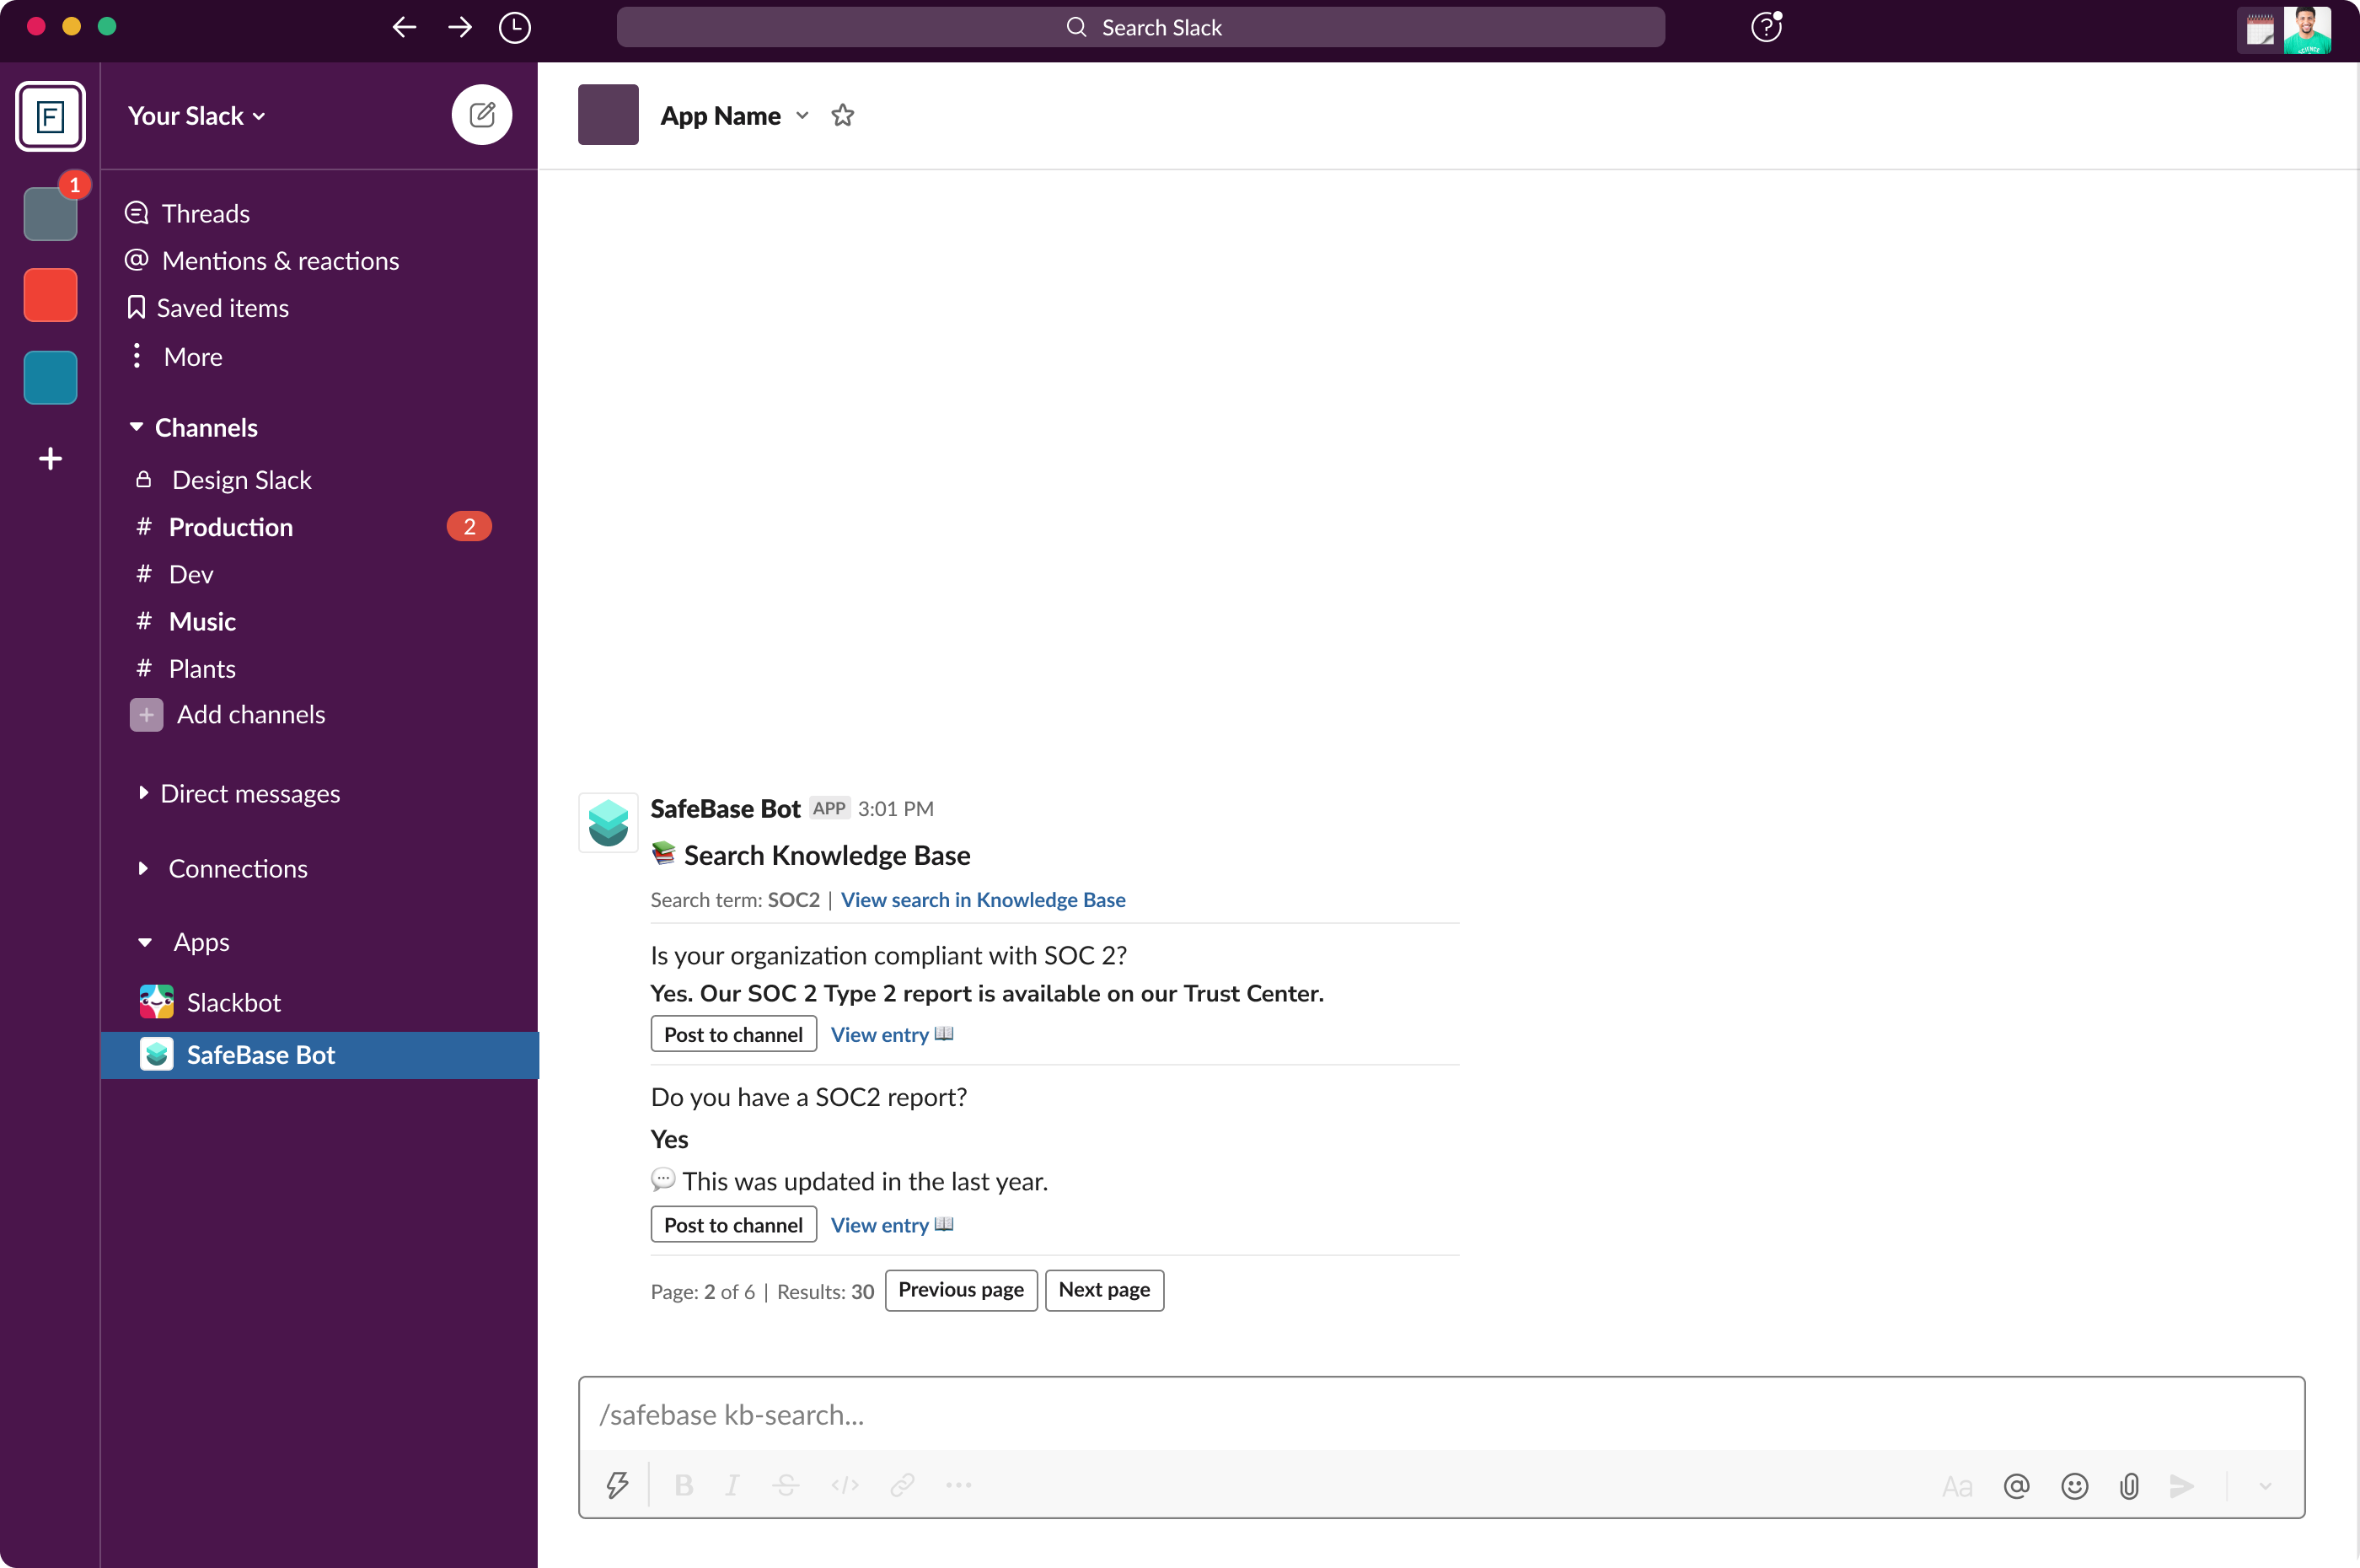The height and width of the screenshot is (1568, 2360).
Task: Toggle italic formatting in composer
Action: pyautogui.click(x=732, y=1485)
